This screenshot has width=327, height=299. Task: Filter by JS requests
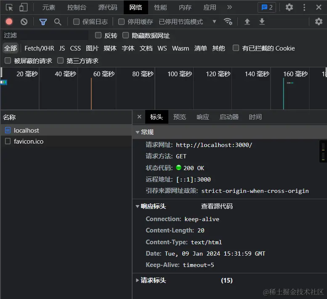[x=62, y=48]
